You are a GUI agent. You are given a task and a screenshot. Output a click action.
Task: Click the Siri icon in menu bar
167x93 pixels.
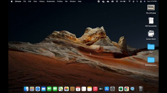145,1
